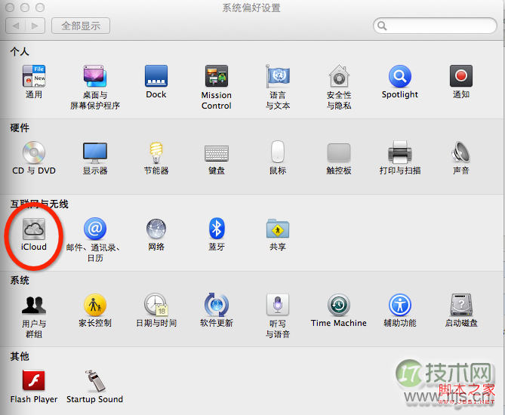Screen dimensions: 505x415
Task: Open 听写与语音 preferences
Action: click(278, 305)
